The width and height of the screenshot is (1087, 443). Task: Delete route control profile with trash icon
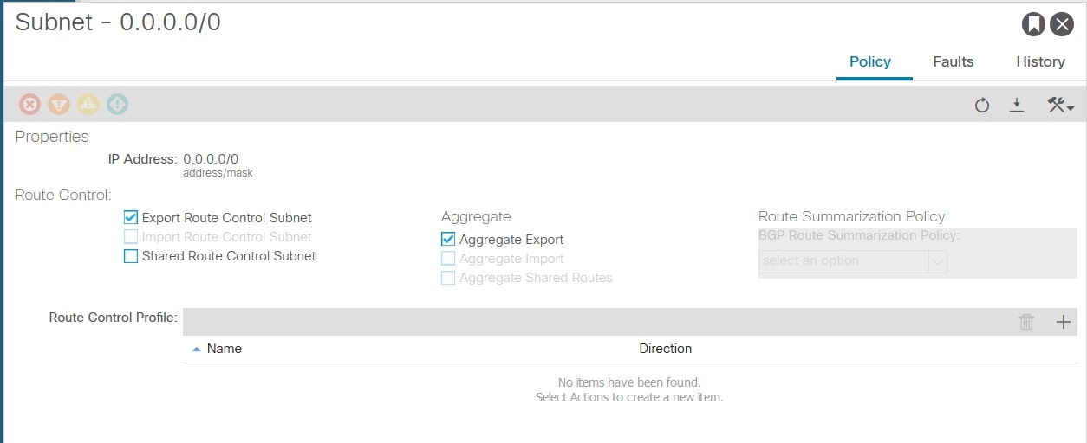pos(1027,322)
